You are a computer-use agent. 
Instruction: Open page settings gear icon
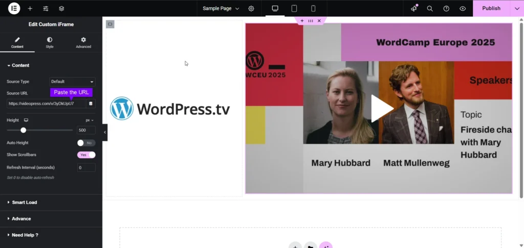coord(251,8)
